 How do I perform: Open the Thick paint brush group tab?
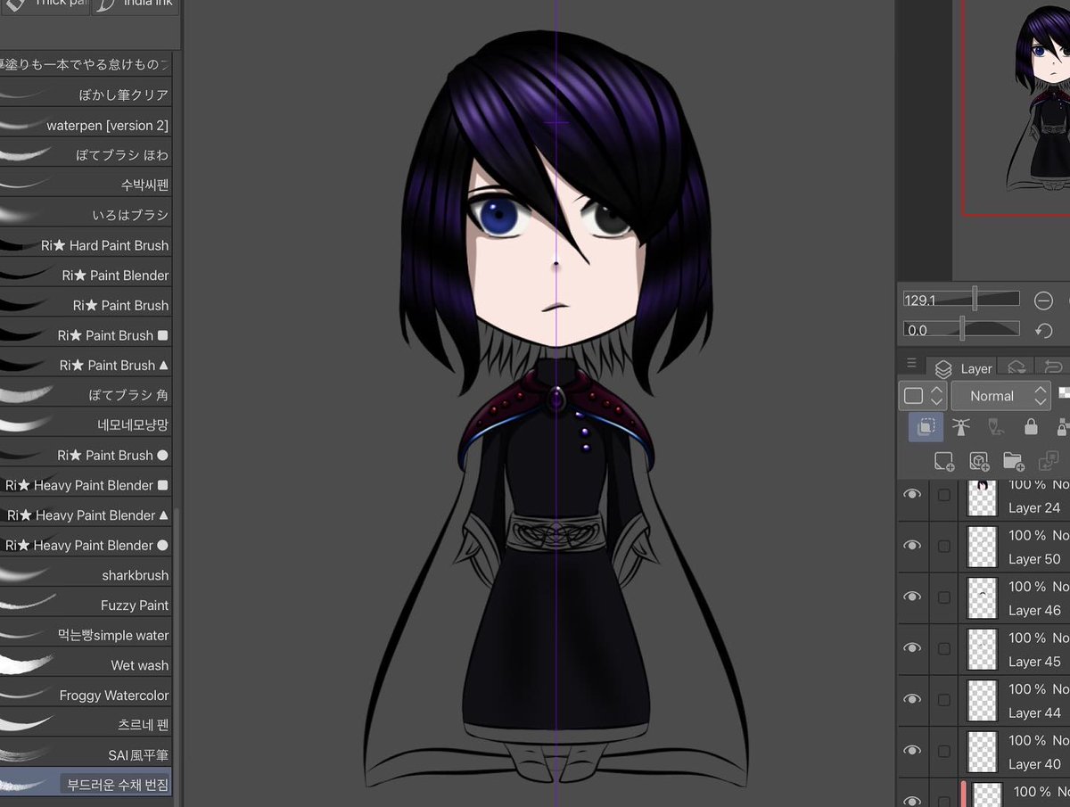coord(45,6)
